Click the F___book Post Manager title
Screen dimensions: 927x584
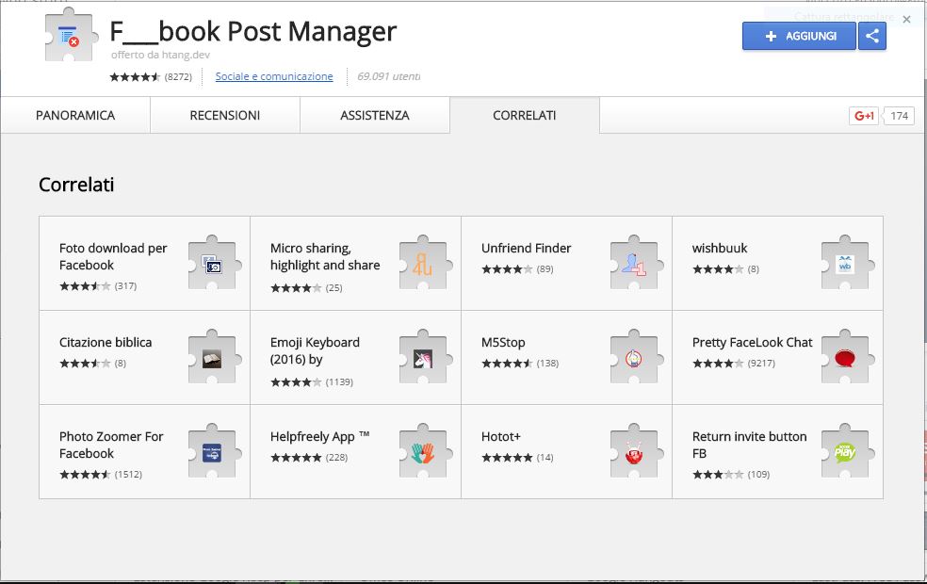[x=253, y=31]
